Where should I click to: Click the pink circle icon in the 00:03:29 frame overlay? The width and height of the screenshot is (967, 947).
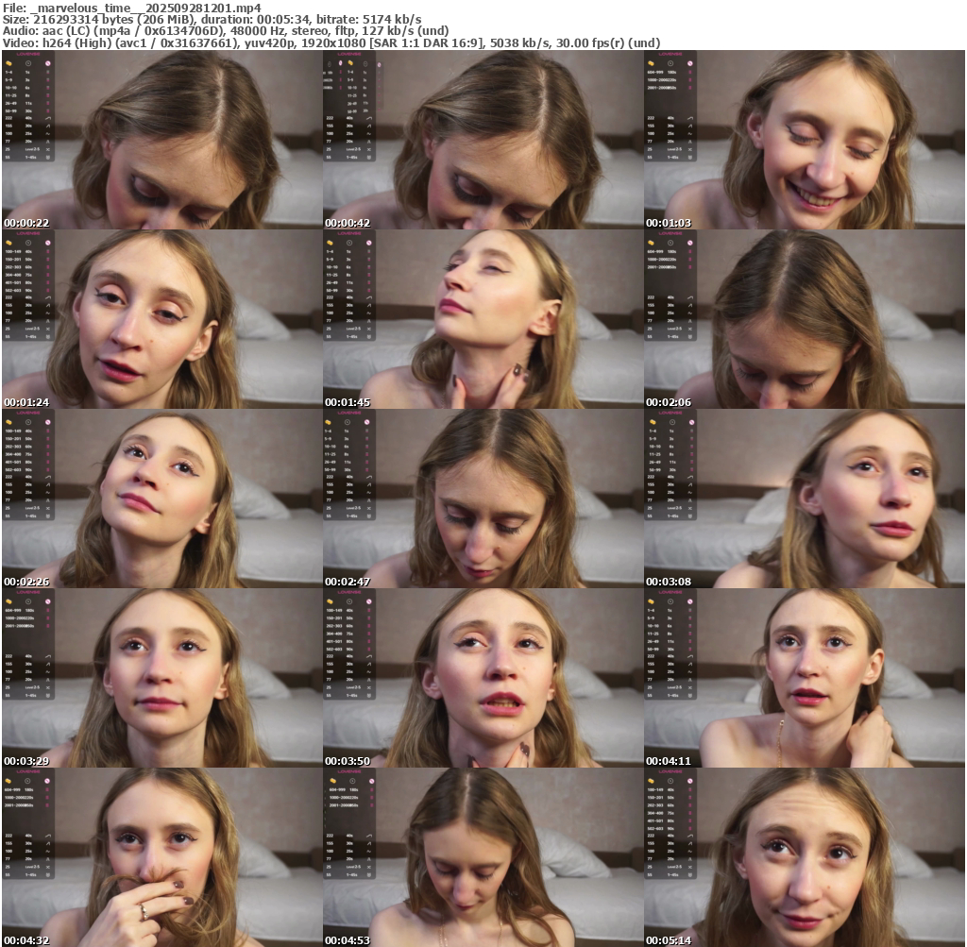pos(48,601)
